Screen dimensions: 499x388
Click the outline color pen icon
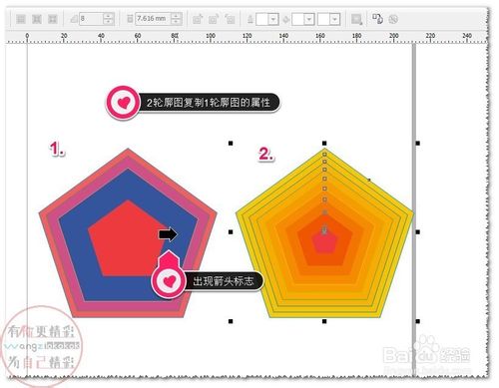click(250, 19)
